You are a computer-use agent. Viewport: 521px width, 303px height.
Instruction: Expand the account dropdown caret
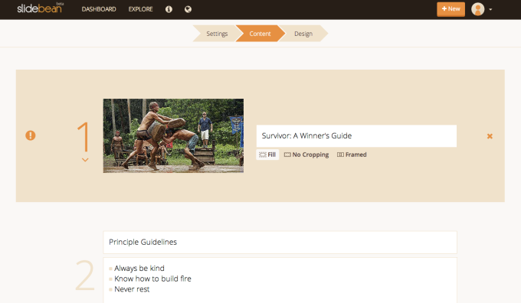pos(490,10)
